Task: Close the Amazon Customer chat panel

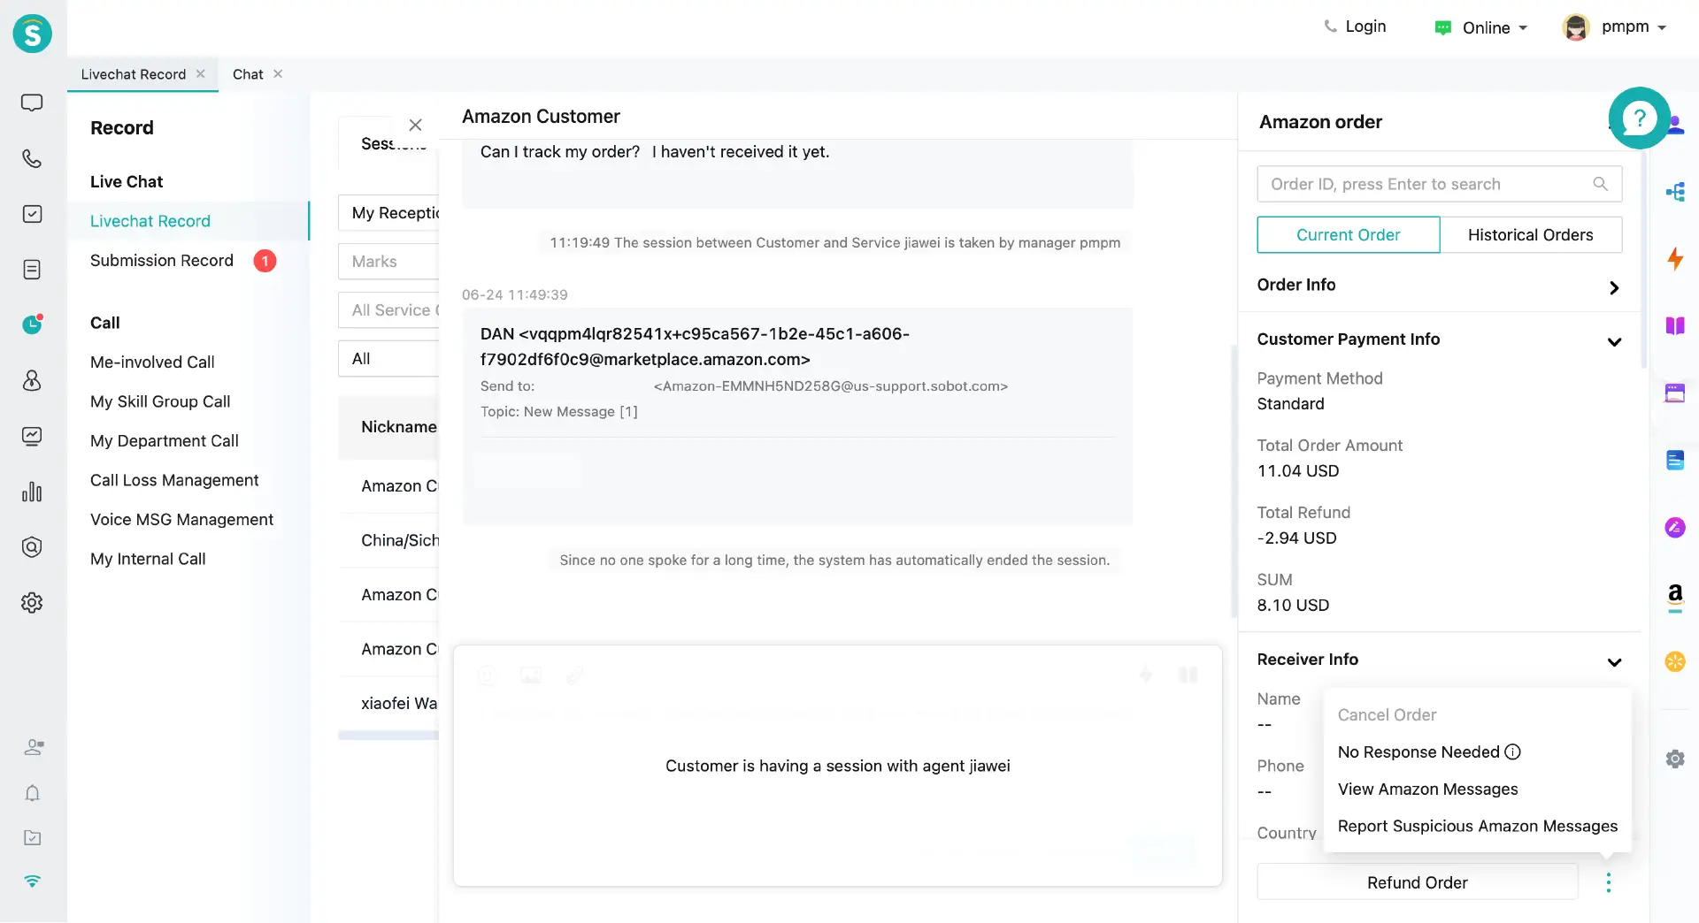Action: (415, 126)
